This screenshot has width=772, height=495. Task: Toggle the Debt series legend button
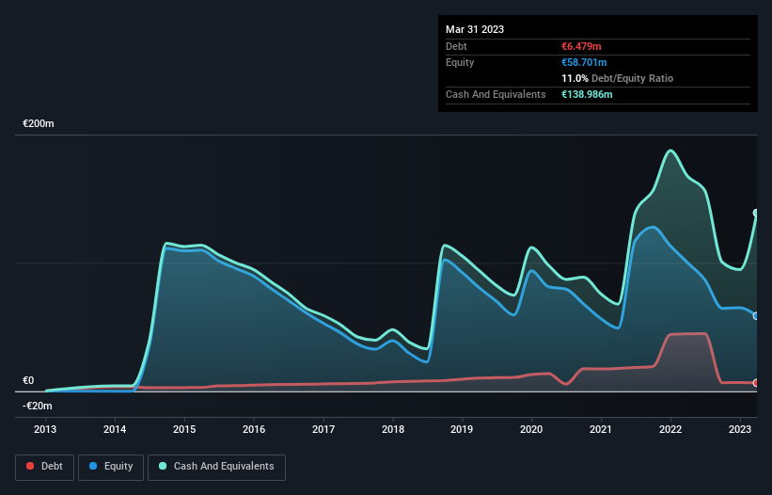[45, 467]
